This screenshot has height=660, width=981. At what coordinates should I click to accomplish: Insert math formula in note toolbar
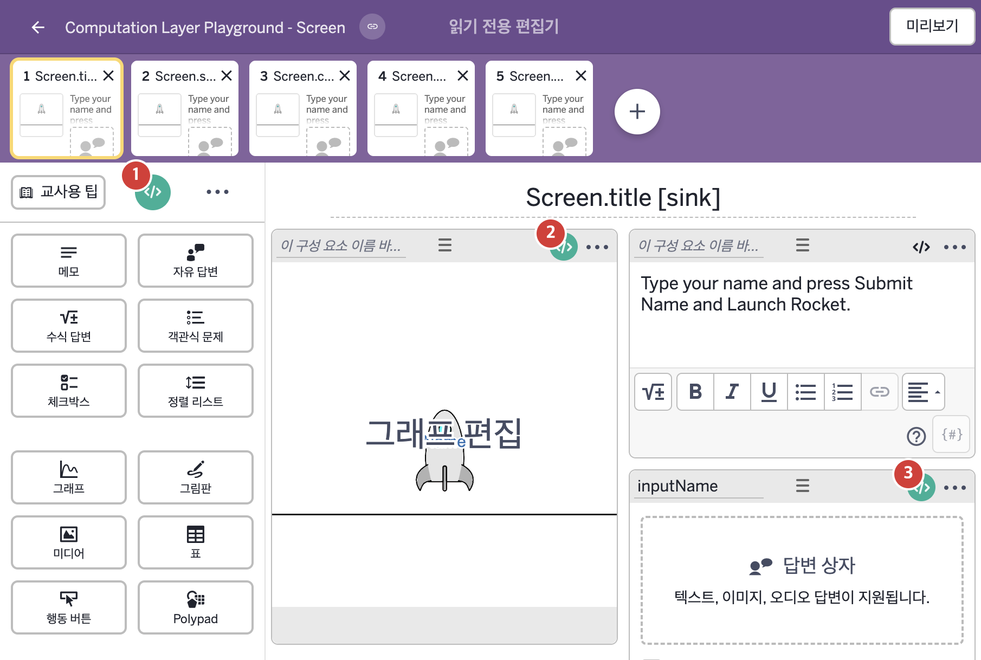pos(653,392)
